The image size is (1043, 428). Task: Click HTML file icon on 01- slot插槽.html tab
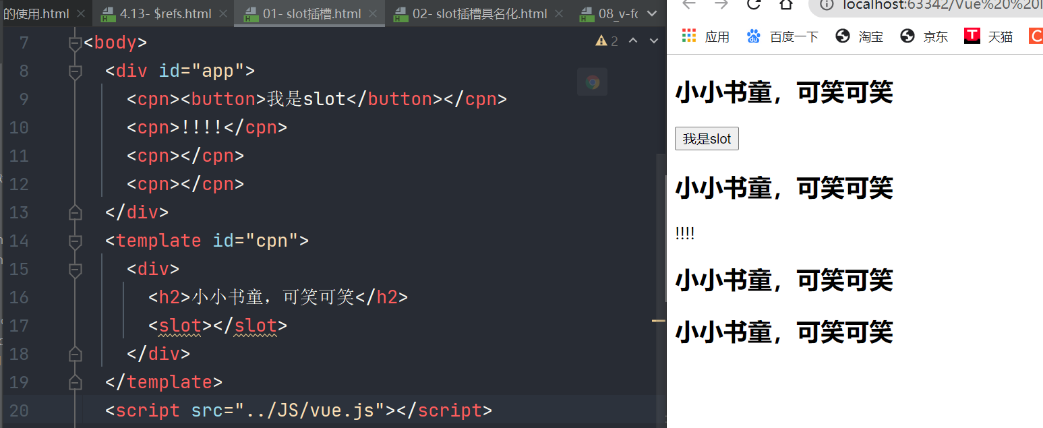[251, 13]
